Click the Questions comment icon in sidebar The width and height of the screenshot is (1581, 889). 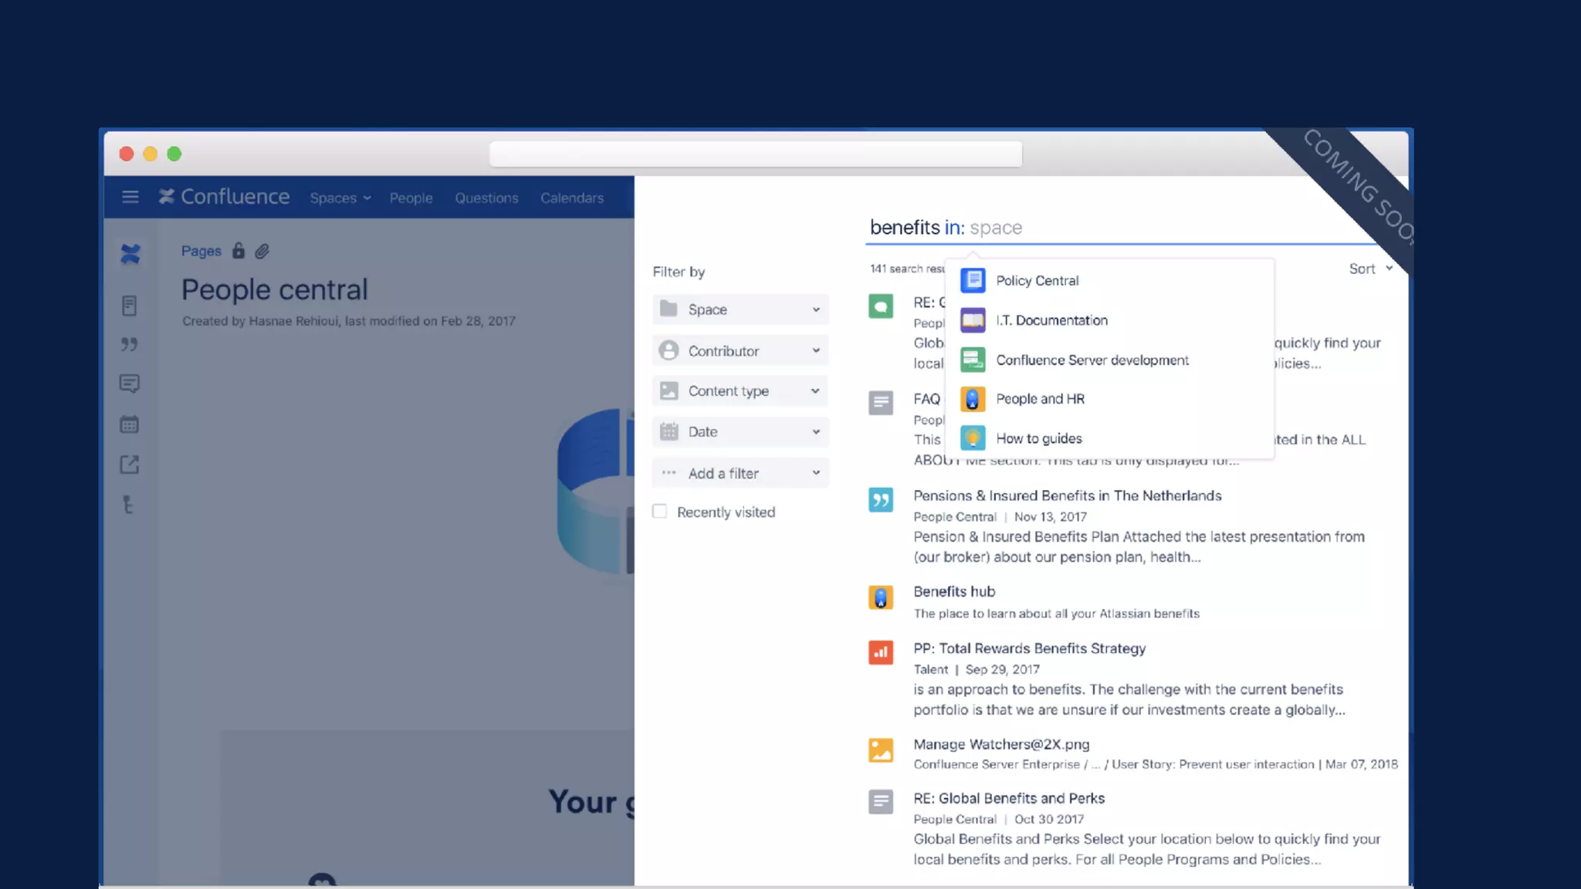coord(130,384)
